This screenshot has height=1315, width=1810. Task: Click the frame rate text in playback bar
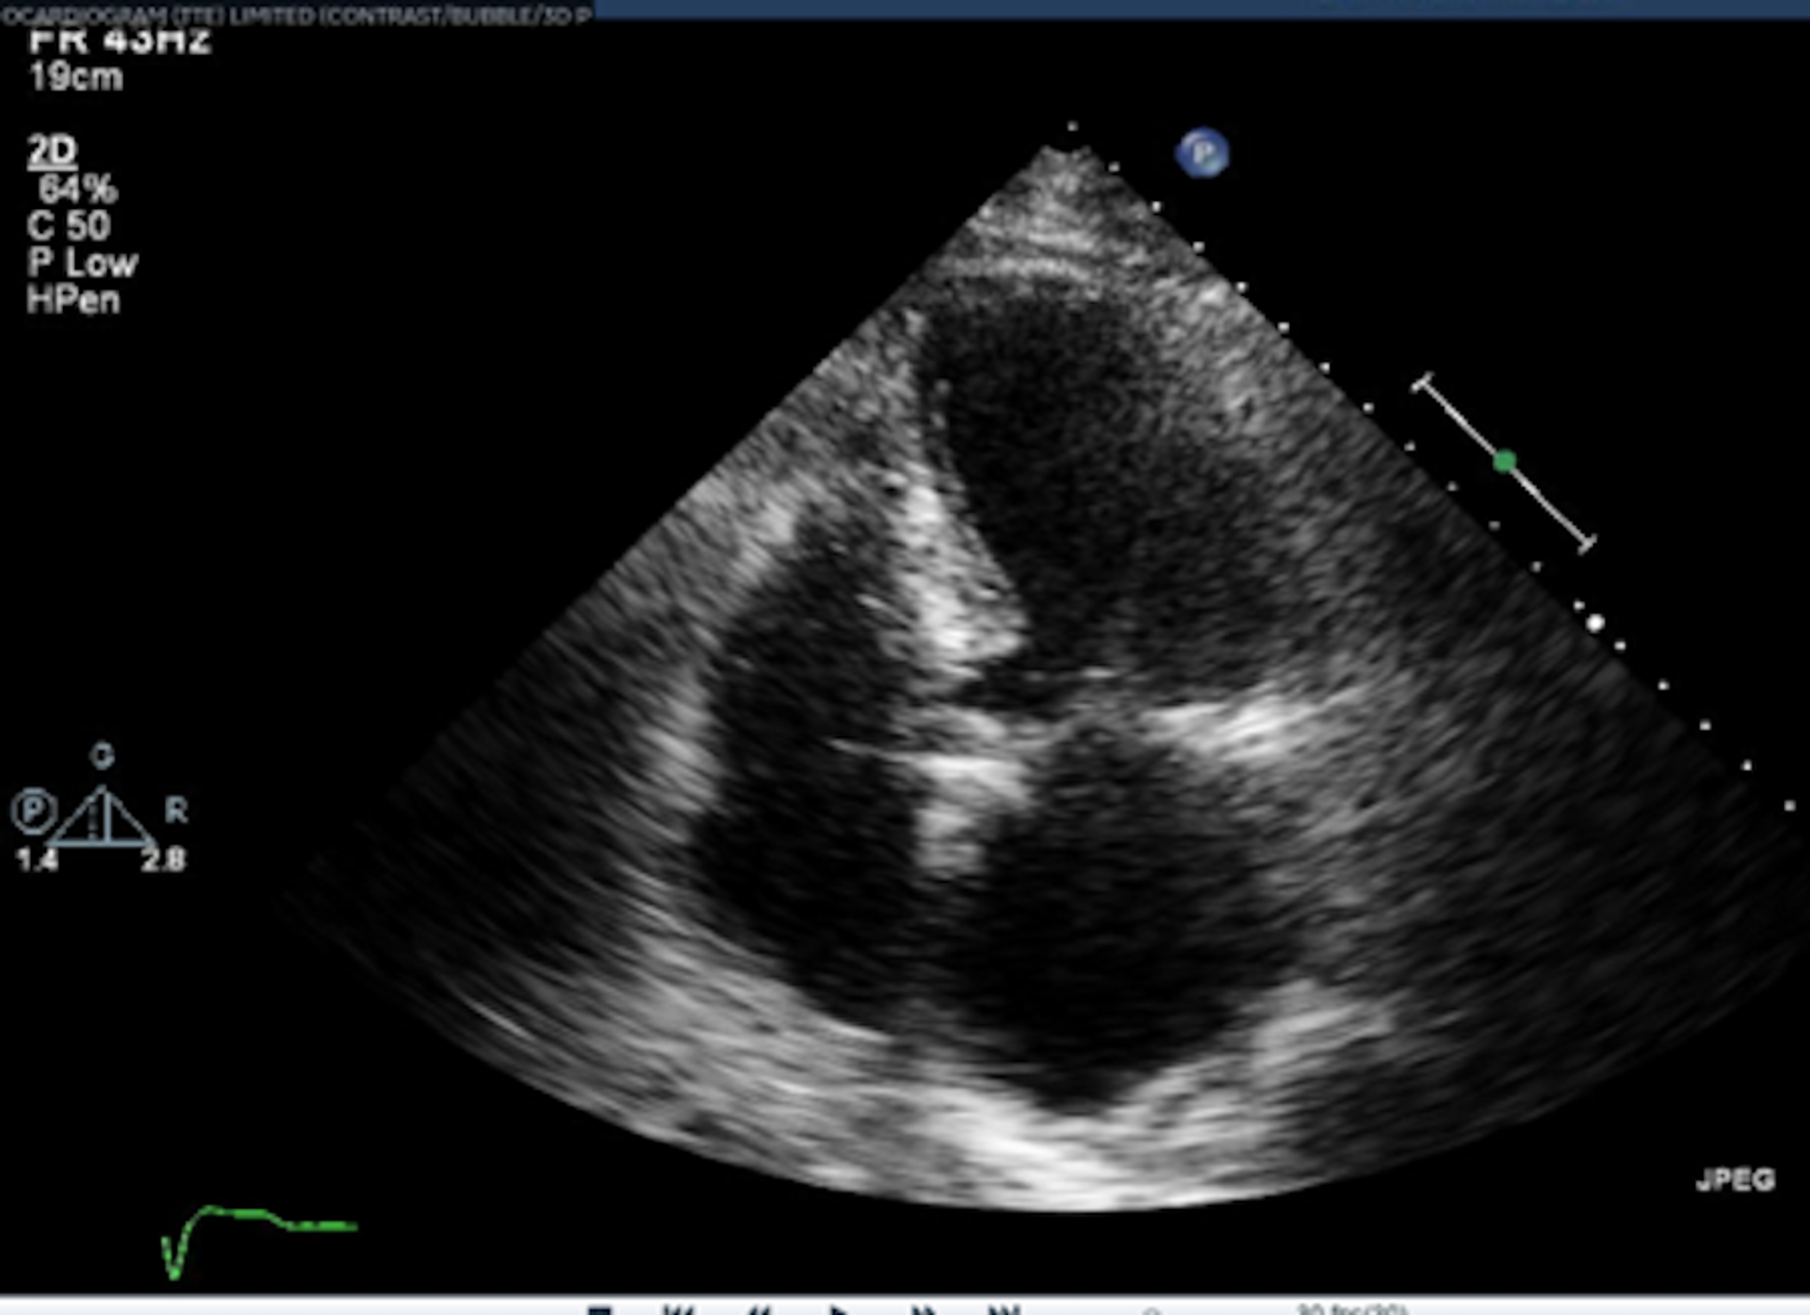(x=1352, y=1310)
